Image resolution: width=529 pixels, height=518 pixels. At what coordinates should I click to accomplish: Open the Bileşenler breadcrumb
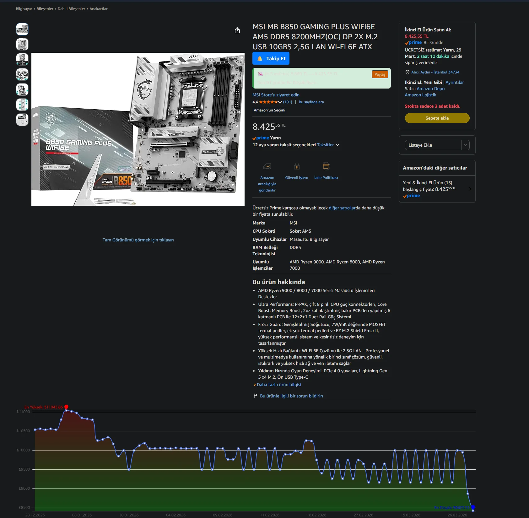pos(45,9)
